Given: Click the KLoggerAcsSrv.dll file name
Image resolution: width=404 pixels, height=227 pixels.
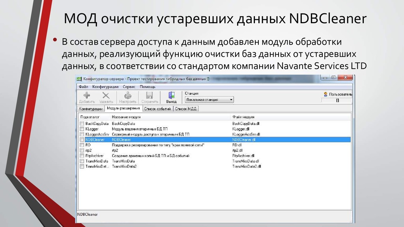Looking at the screenshot, I should (246, 134).
